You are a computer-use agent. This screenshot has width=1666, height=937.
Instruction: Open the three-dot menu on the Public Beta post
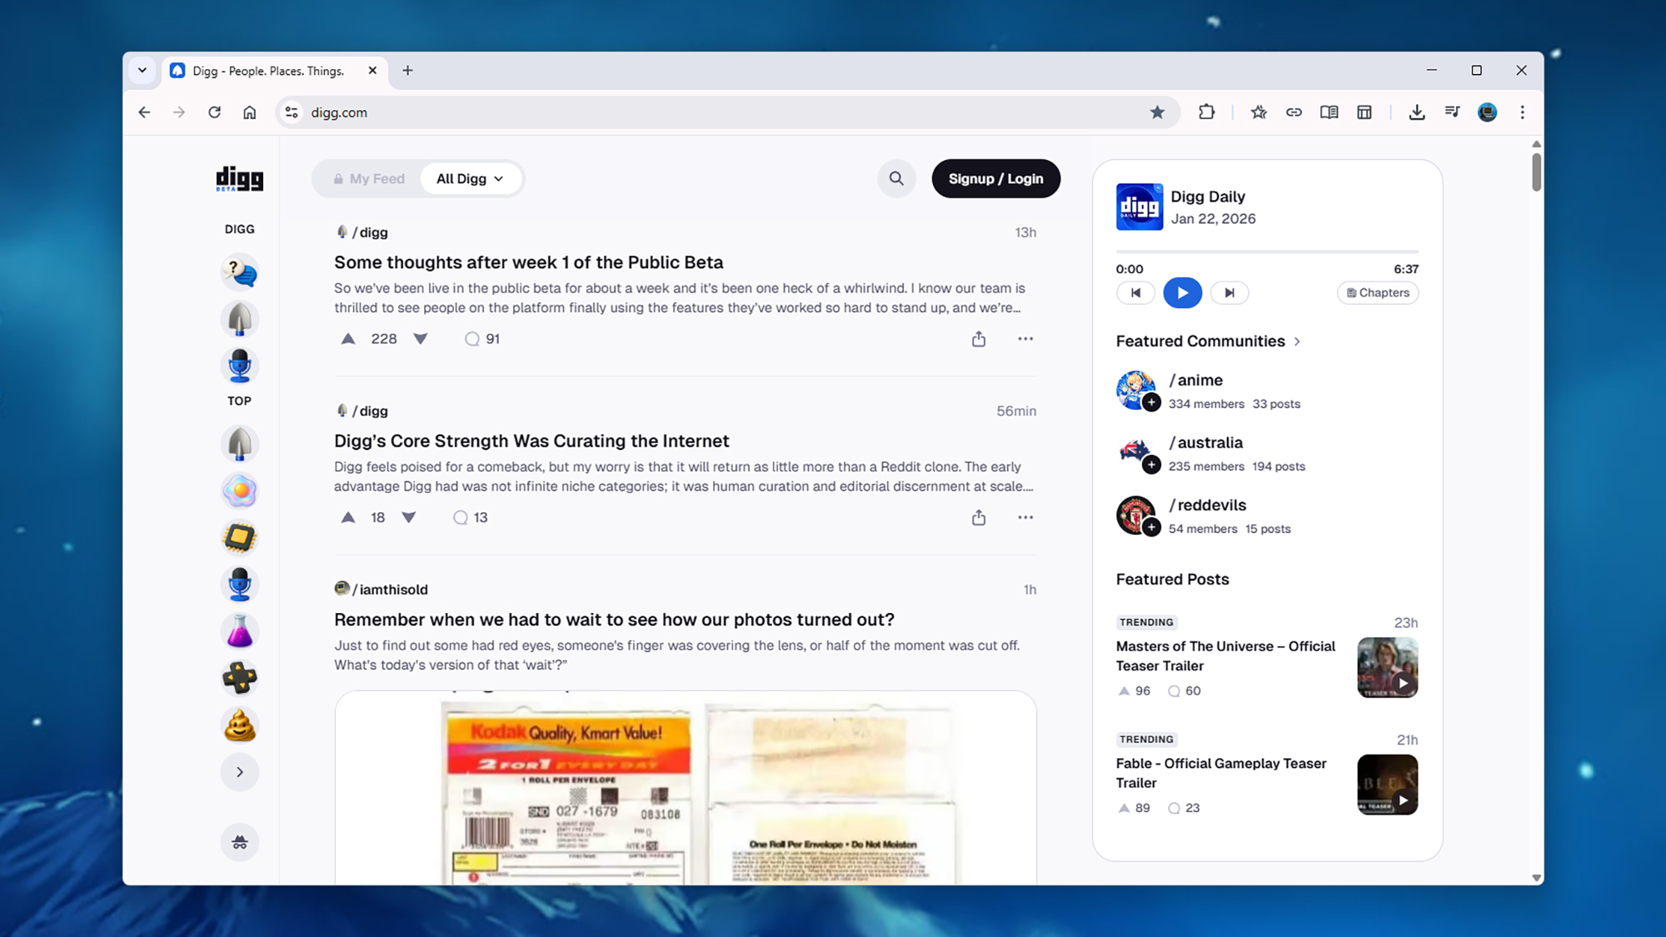pos(1025,338)
